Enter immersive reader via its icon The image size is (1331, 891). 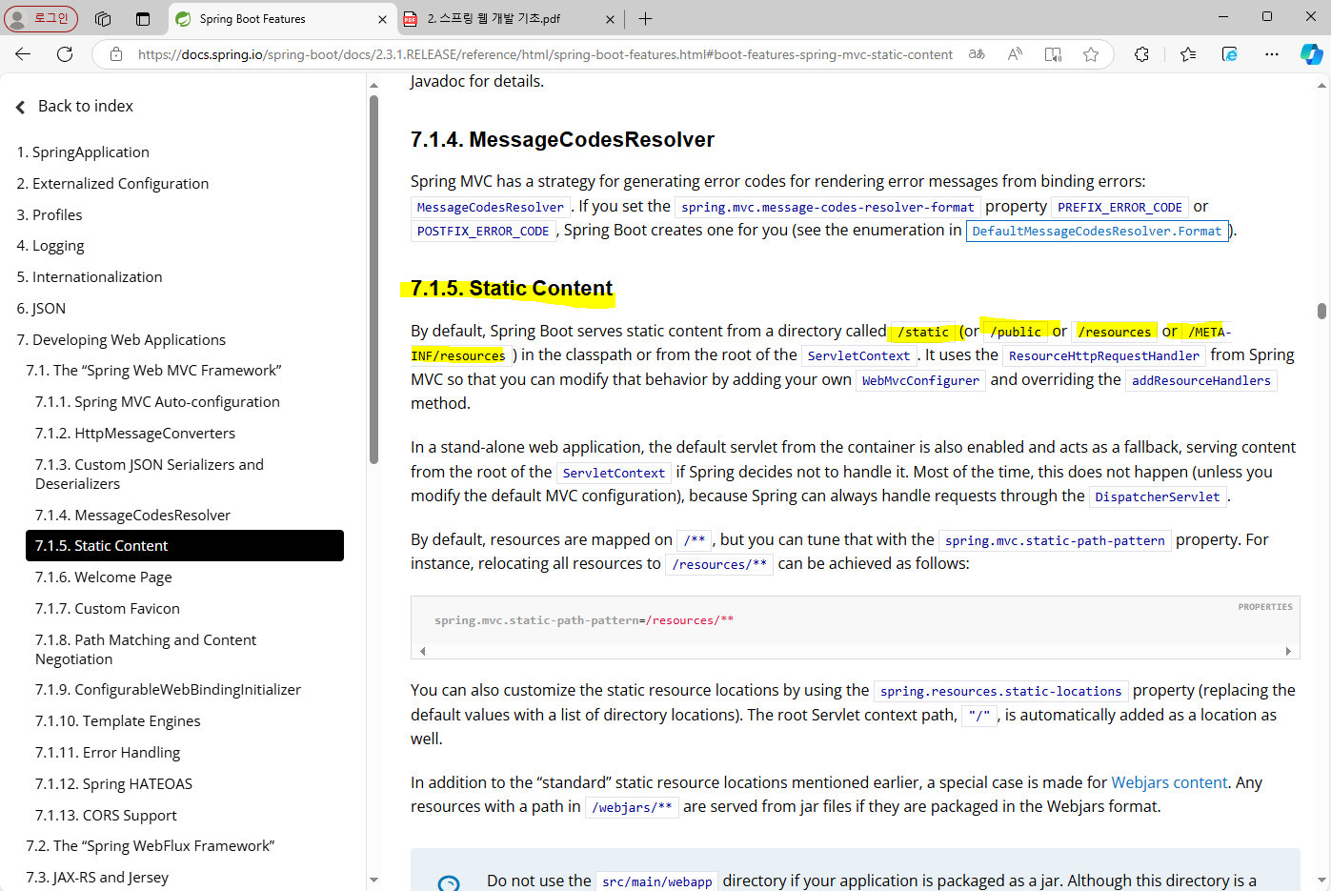pos(1053,54)
